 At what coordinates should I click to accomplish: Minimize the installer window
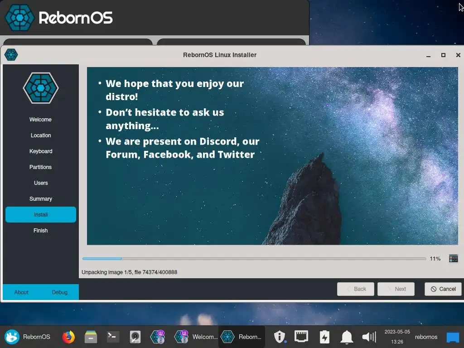pyautogui.click(x=428, y=55)
